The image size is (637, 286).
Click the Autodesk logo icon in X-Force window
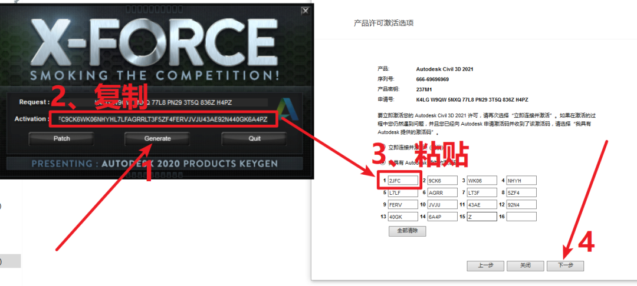point(288,109)
